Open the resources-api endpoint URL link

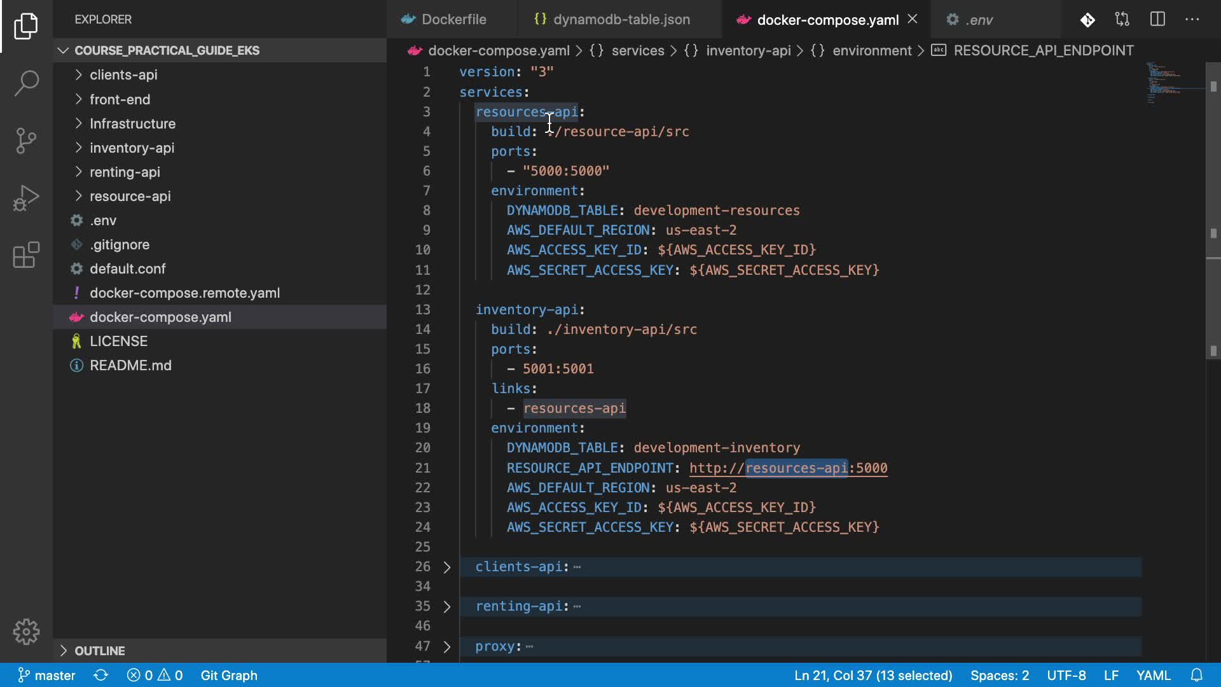(x=788, y=468)
